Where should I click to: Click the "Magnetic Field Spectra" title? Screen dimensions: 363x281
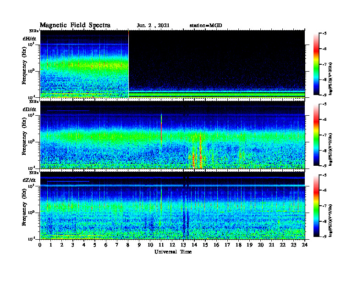coord(75,25)
